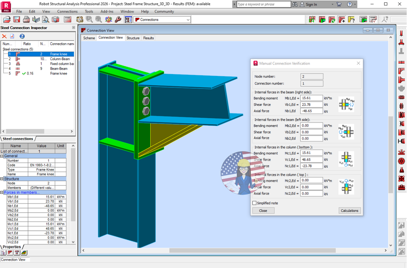Open the Connections layout dropdown list

[187, 19]
